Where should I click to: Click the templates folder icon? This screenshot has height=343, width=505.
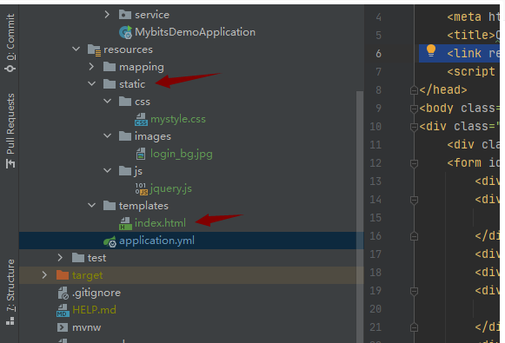[x=110, y=206]
